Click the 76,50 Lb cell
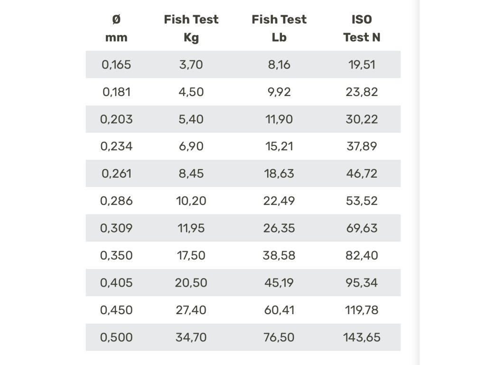 279,337
